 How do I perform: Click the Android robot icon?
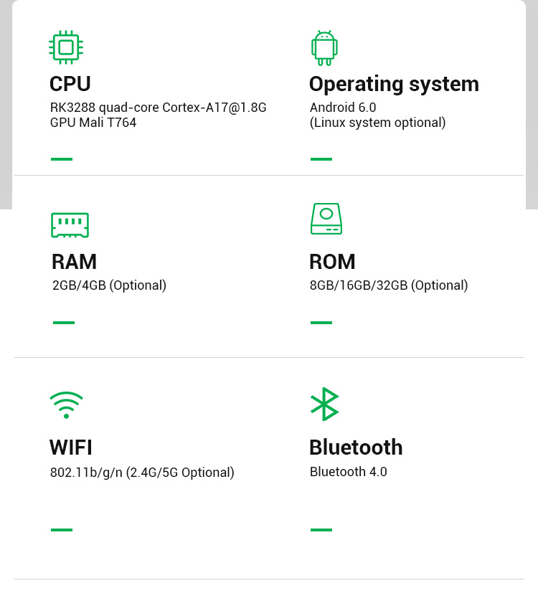coord(324,48)
